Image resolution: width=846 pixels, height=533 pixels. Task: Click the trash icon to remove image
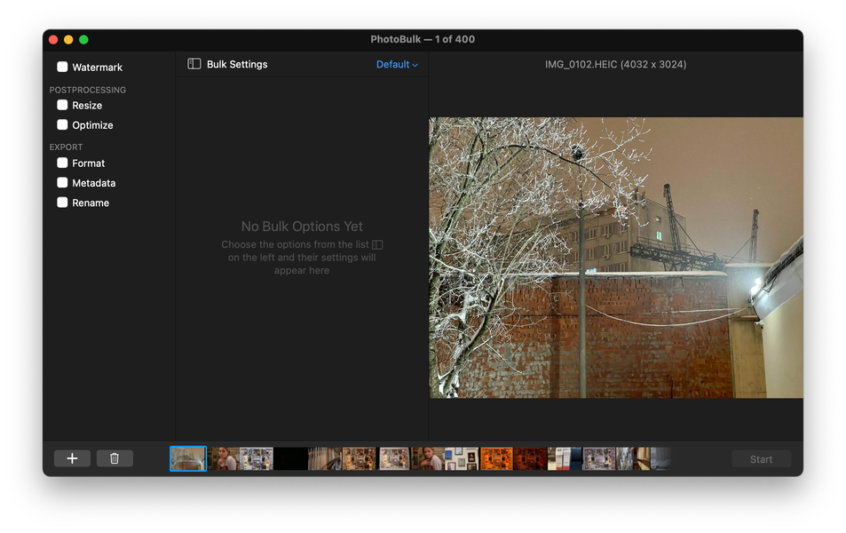click(x=115, y=458)
